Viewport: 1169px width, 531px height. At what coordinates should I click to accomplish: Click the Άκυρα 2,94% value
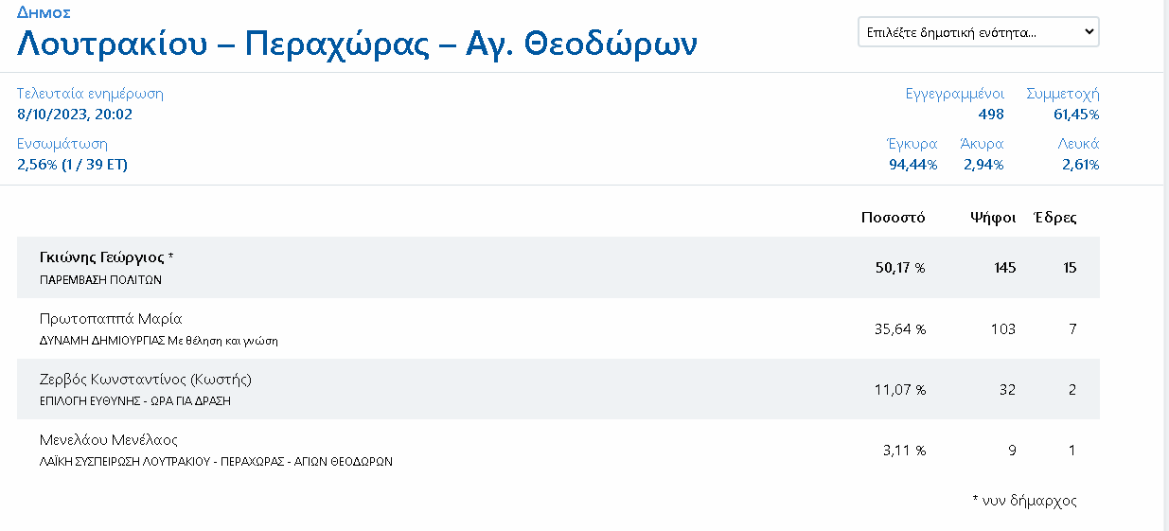click(983, 165)
